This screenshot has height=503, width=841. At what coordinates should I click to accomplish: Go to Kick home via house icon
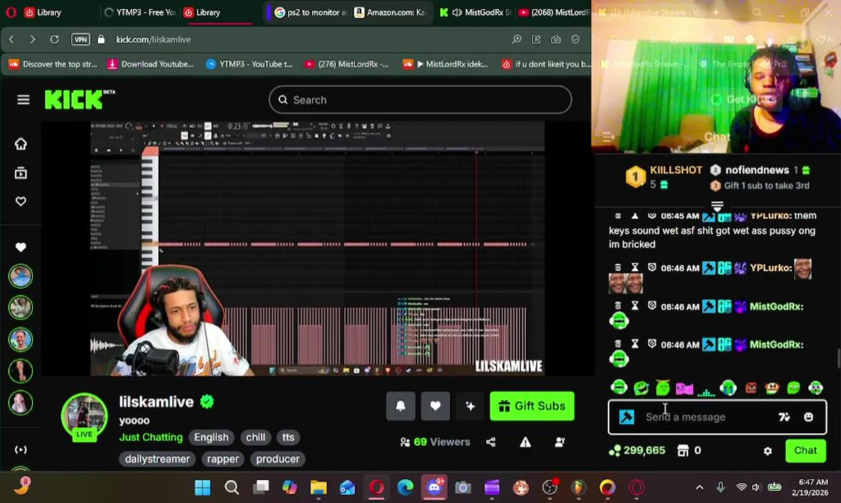[x=21, y=144]
